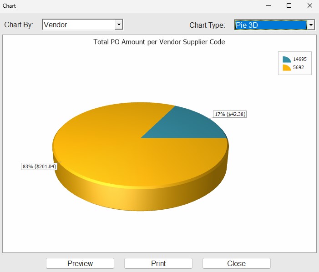Close the Chart window with X icon

pyautogui.click(x=309, y=6)
